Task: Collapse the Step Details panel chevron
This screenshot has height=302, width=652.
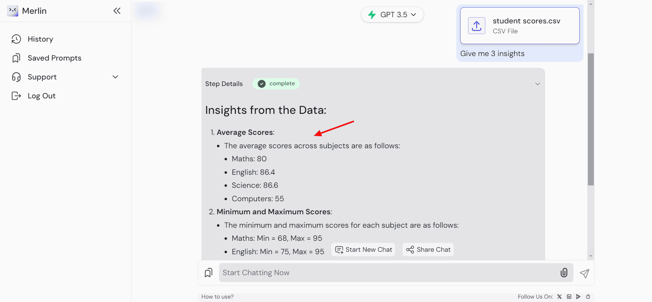Action: pos(537,84)
